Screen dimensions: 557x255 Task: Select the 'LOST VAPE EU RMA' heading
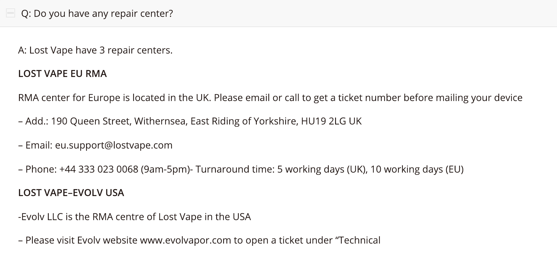[62, 74]
